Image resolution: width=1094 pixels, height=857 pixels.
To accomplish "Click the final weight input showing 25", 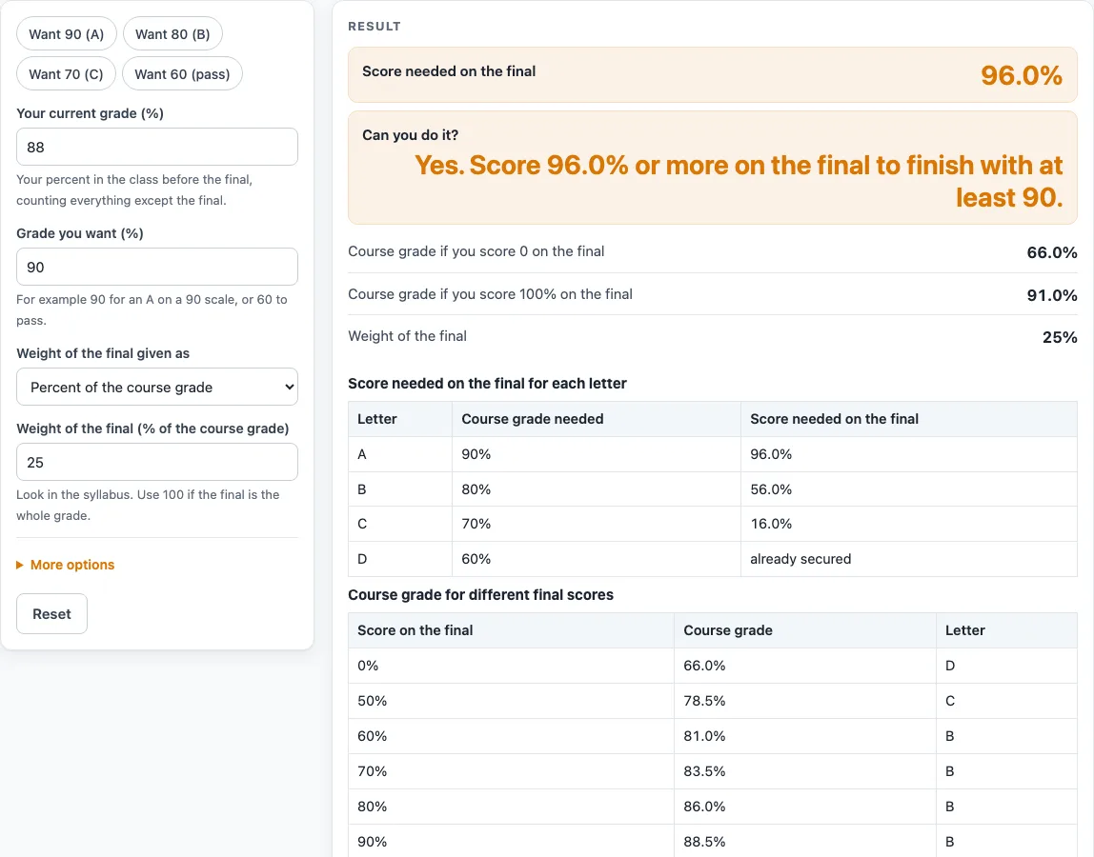I will [x=157, y=462].
